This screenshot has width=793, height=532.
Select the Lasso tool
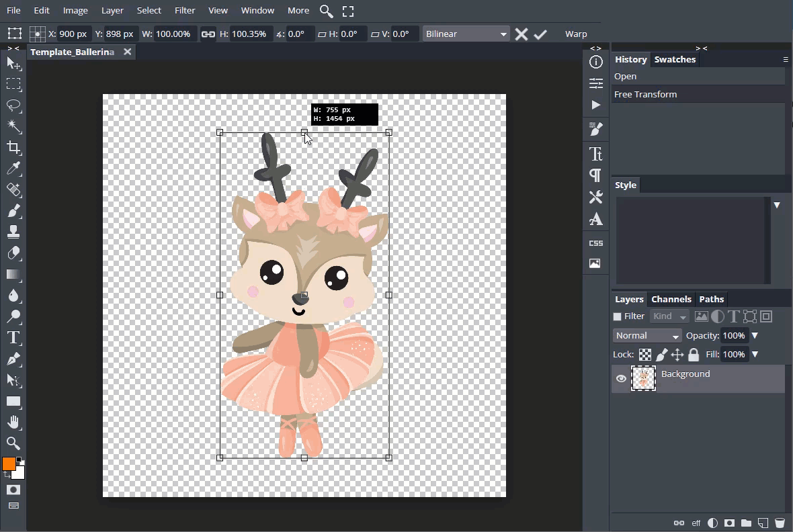pos(13,105)
